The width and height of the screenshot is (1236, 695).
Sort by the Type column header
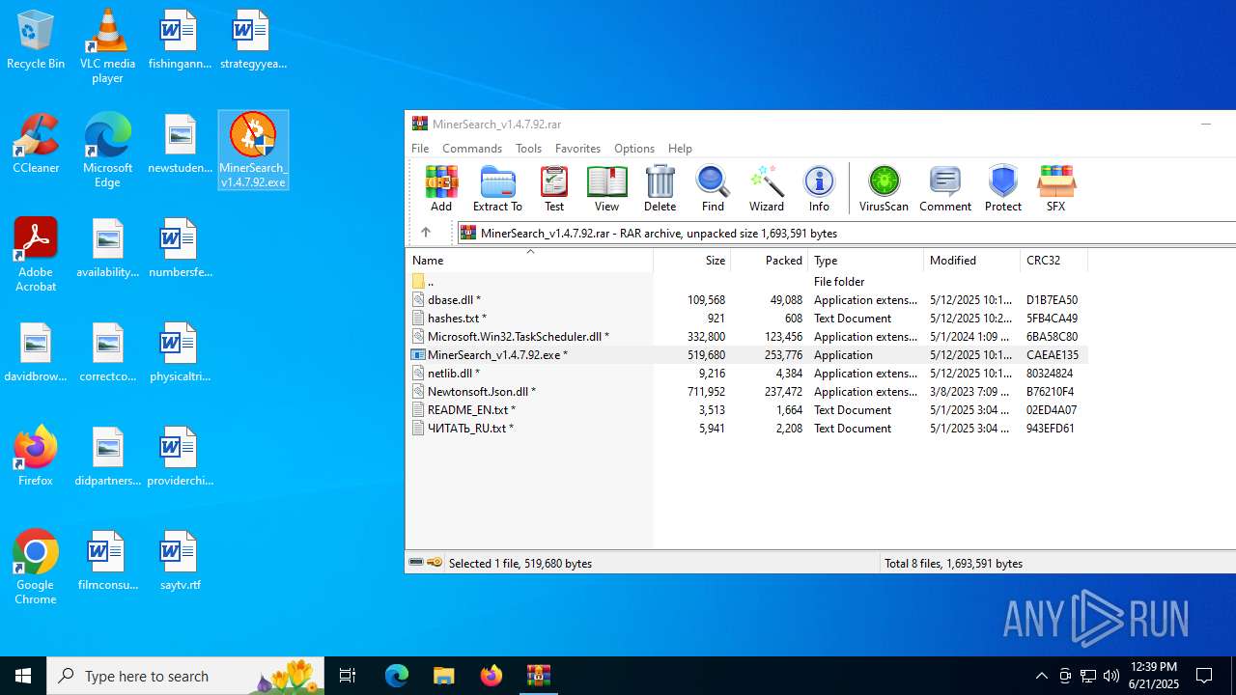[x=866, y=261]
